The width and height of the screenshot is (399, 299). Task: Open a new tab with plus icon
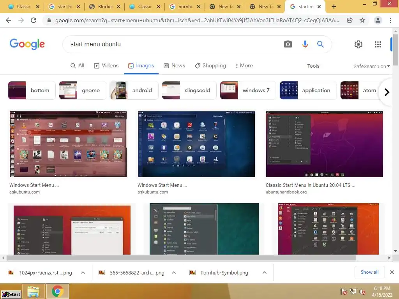[334, 7]
